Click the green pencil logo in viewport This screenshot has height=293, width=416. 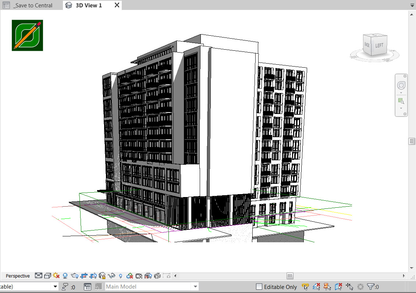pyautogui.click(x=27, y=35)
